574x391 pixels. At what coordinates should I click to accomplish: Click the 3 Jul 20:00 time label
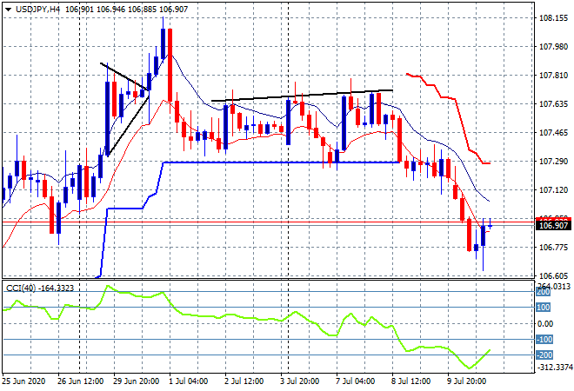tap(300, 381)
